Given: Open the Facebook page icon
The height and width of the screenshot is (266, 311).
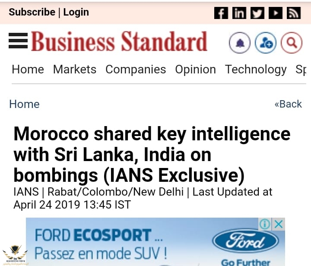Looking at the screenshot, I should pyautogui.click(x=221, y=13).
